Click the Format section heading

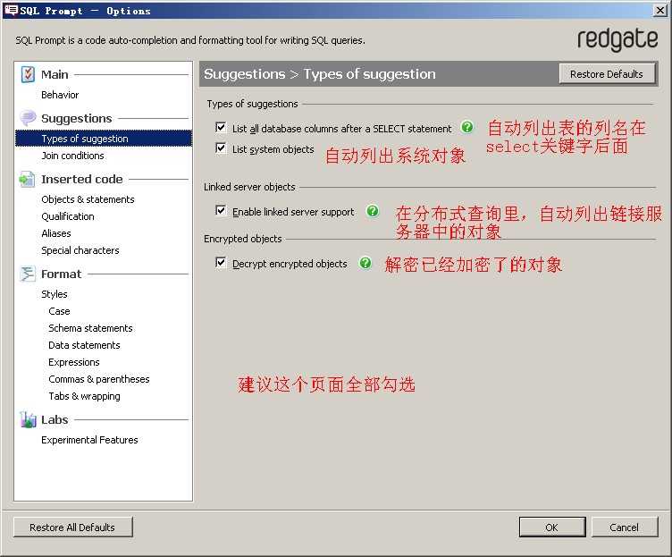[x=61, y=274]
